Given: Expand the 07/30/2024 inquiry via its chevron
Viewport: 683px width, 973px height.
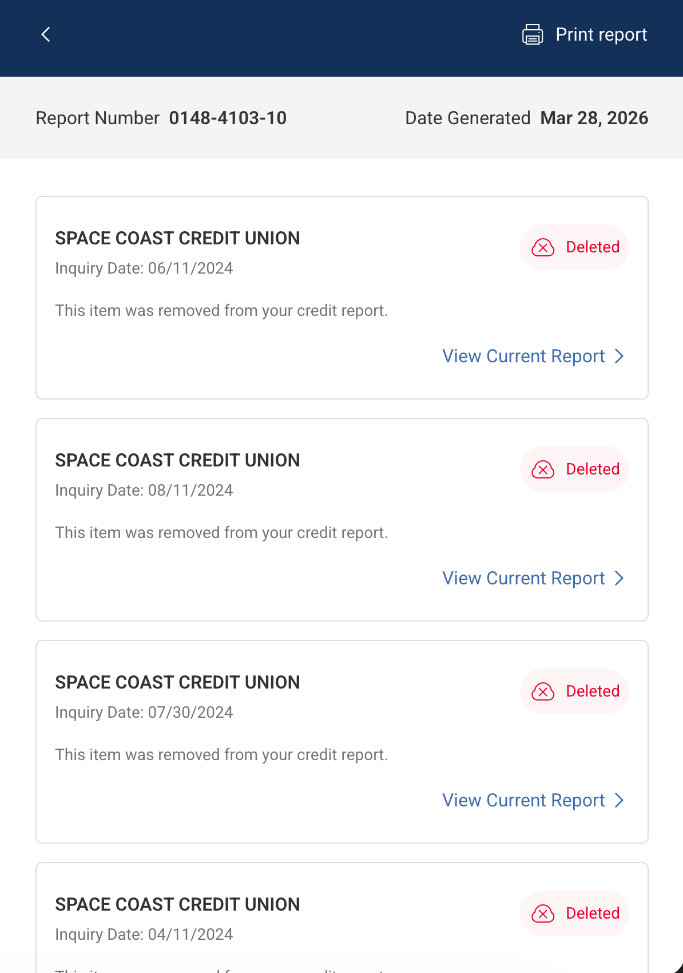Looking at the screenshot, I should (620, 800).
